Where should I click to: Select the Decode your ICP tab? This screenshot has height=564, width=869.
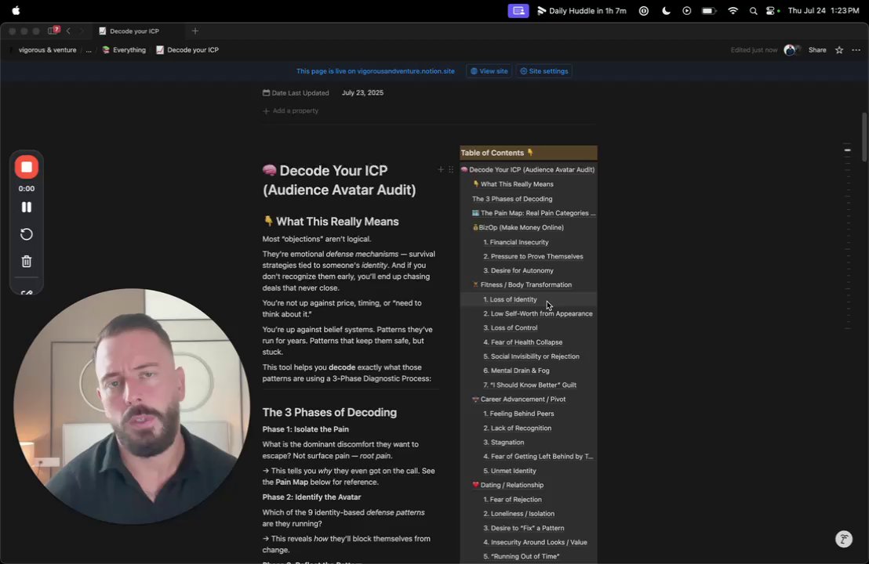click(134, 31)
